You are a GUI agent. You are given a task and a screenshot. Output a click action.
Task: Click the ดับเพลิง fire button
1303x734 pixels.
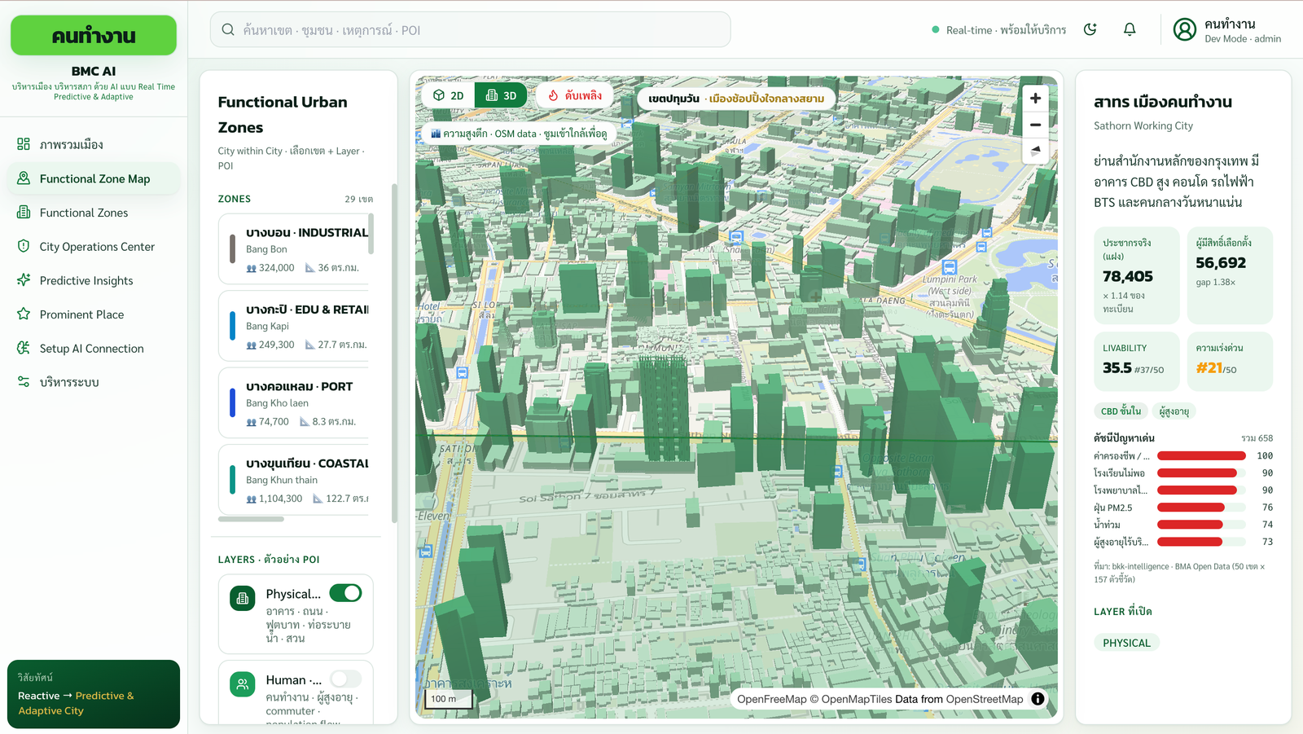point(575,95)
